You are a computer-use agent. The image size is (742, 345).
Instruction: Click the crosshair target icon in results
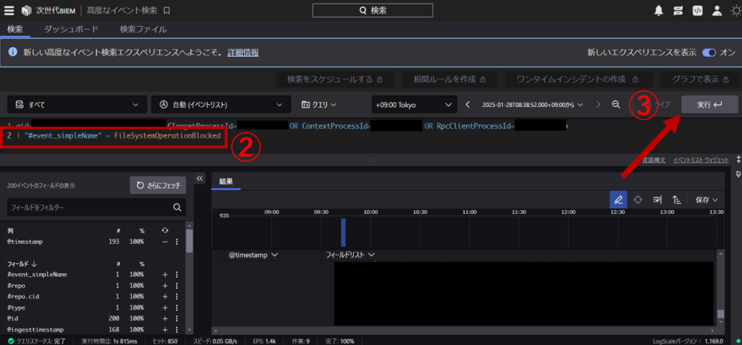pos(638,200)
